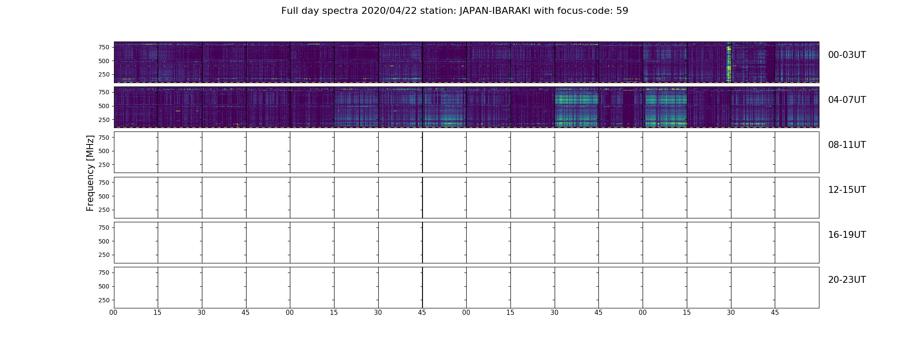This screenshot has height=346, width=910.
Task: Click the 'Frequency [MHz]' y-axis label
Action: click(90, 173)
